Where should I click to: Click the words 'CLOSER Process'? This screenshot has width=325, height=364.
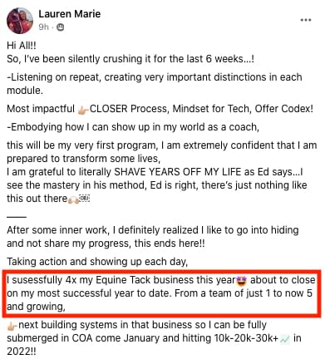129,109
